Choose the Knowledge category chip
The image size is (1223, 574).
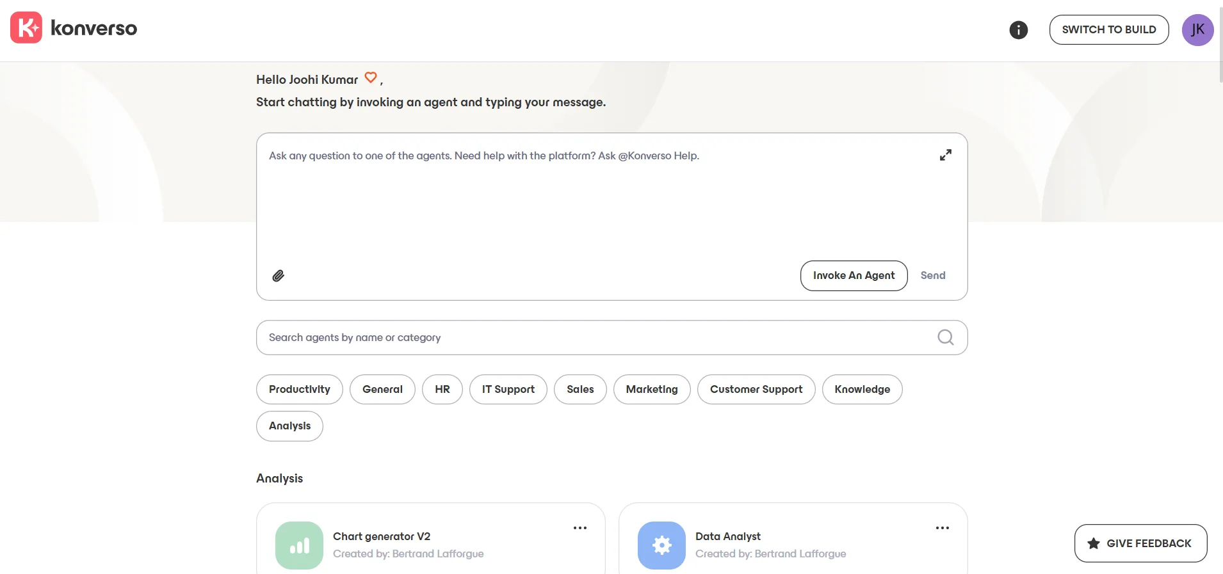coord(863,389)
